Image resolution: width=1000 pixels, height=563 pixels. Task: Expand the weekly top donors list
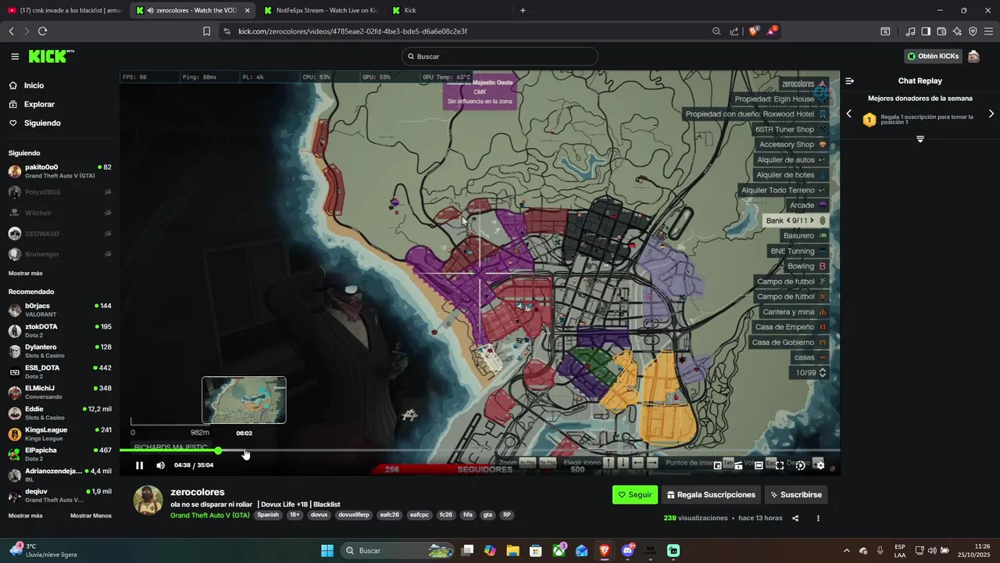click(x=920, y=139)
